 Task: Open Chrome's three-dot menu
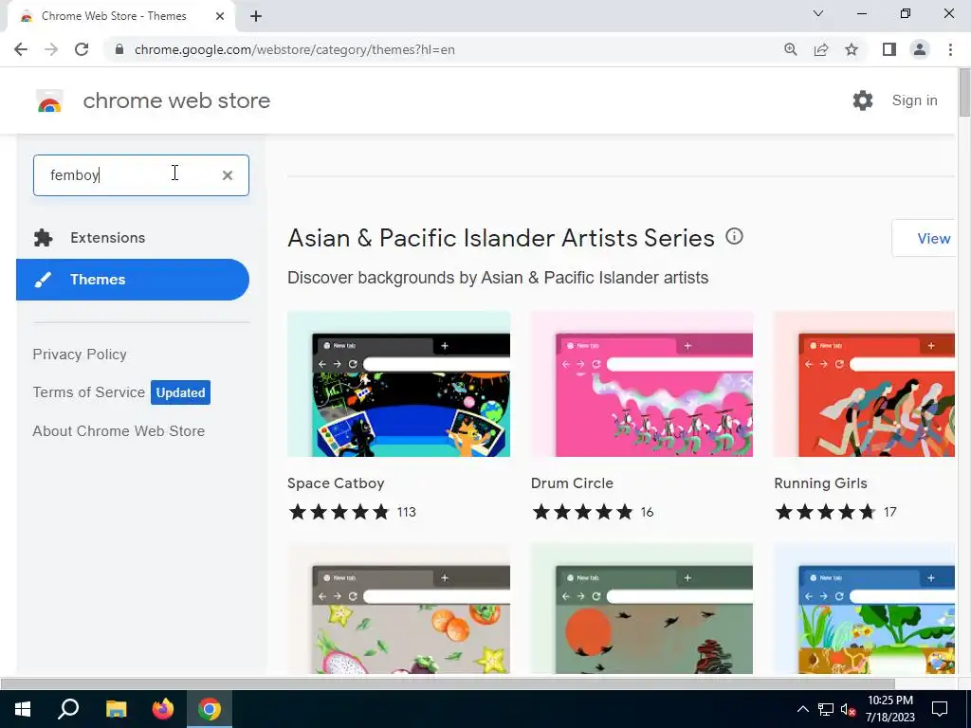[950, 49]
